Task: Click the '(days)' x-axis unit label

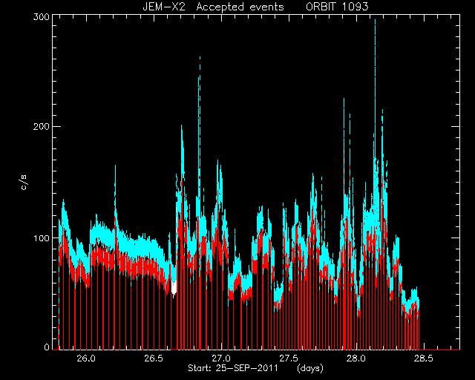Action: click(310, 368)
